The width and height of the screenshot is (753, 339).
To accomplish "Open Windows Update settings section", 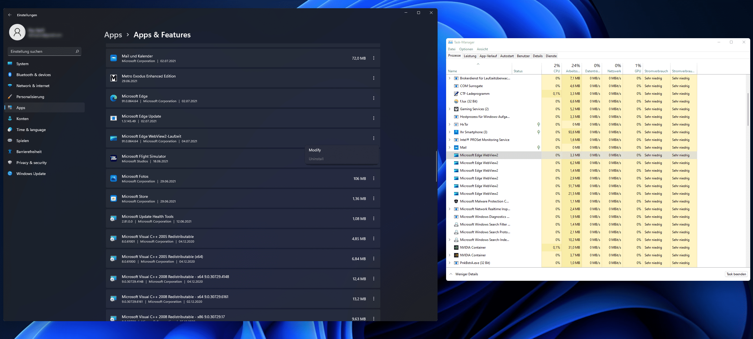I will [45, 174].
